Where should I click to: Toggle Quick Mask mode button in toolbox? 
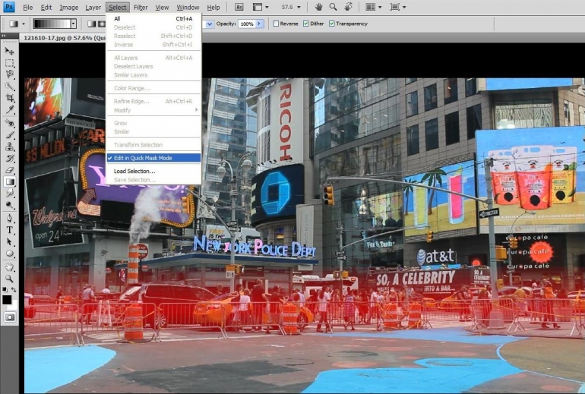(9, 317)
